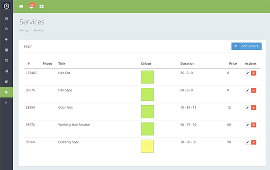Open the calendar icon in sidebar

tap(6, 60)
